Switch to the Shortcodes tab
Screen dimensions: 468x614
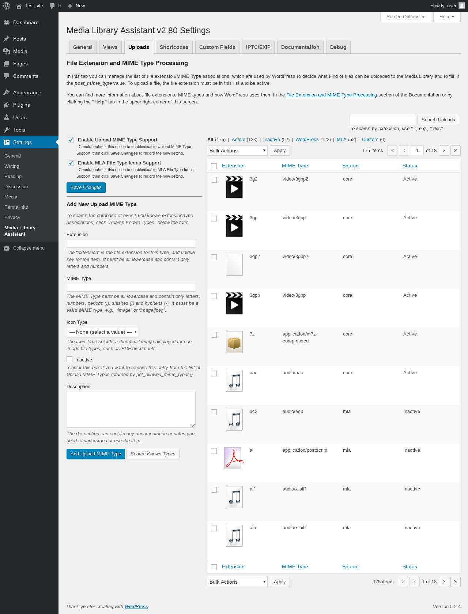coord(174,47)
